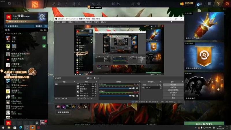Click the 工作室模式 button in OBS
The width and height of the screenshot is (231, 130).
[173, 92]
